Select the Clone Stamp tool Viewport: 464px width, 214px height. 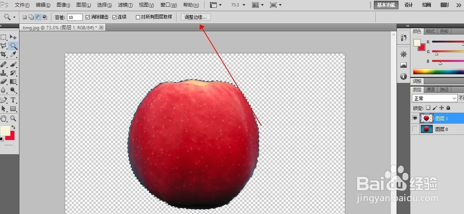(x=4, y=73)
